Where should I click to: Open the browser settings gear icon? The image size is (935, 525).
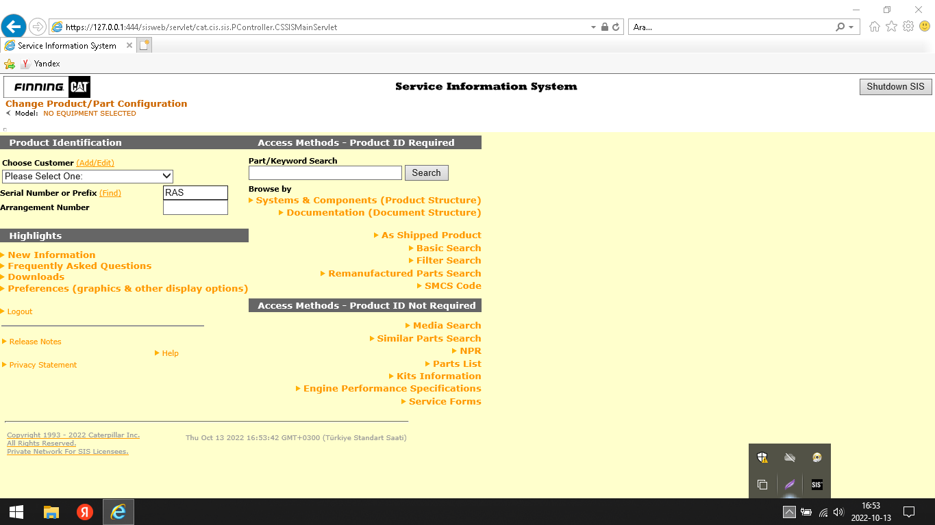(x=908, y=27)
